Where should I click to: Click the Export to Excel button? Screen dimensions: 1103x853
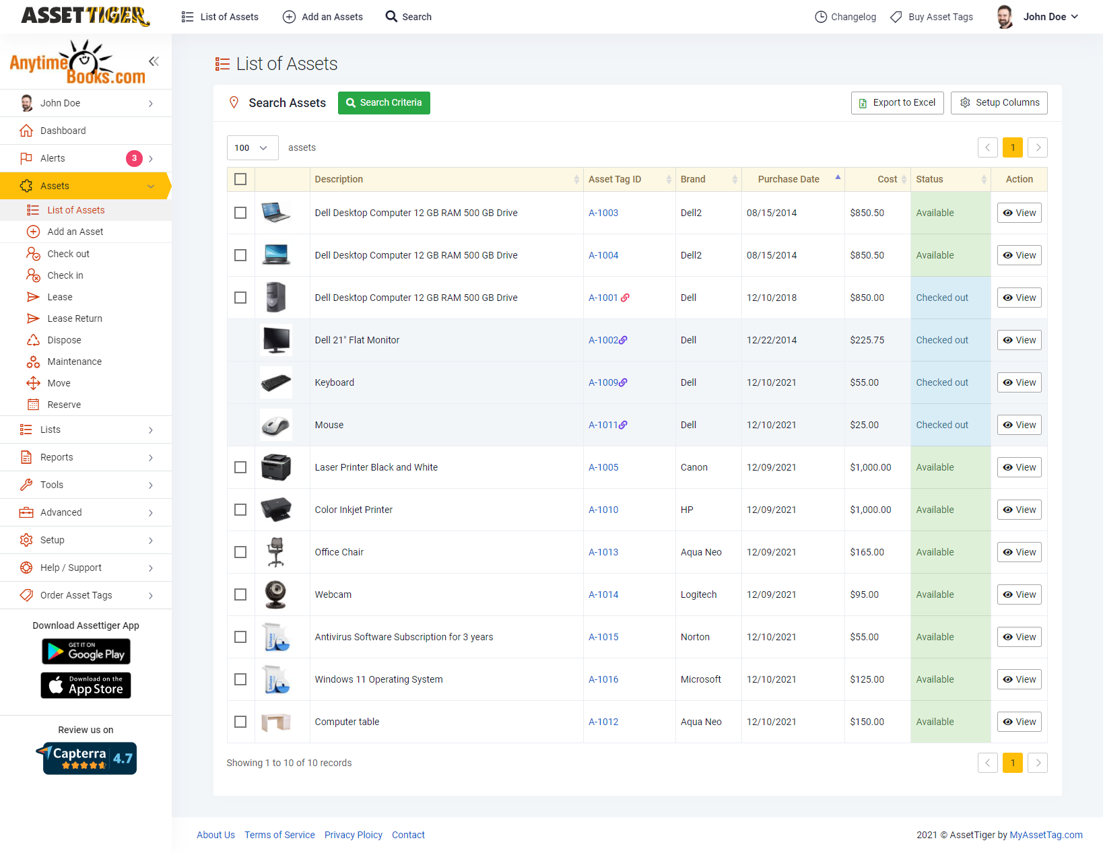click(x=897, y=102)
